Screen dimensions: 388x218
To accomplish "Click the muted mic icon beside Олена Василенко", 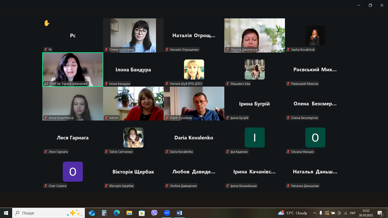I will pos(106,50).
